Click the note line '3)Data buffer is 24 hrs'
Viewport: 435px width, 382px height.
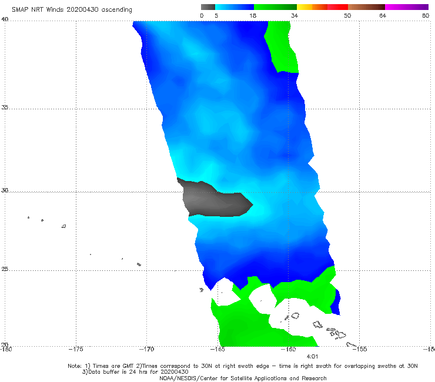[x=135, y=372]
